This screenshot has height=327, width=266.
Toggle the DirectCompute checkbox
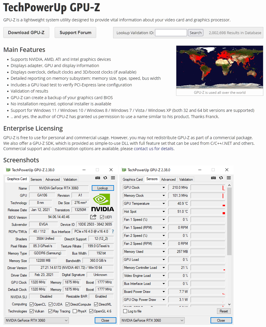click(67, 304)
